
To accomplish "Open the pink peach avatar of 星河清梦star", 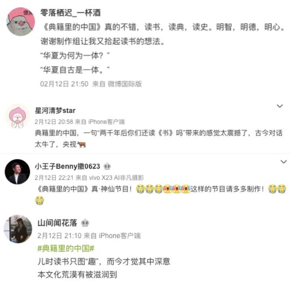I will [x=18, y=116].
